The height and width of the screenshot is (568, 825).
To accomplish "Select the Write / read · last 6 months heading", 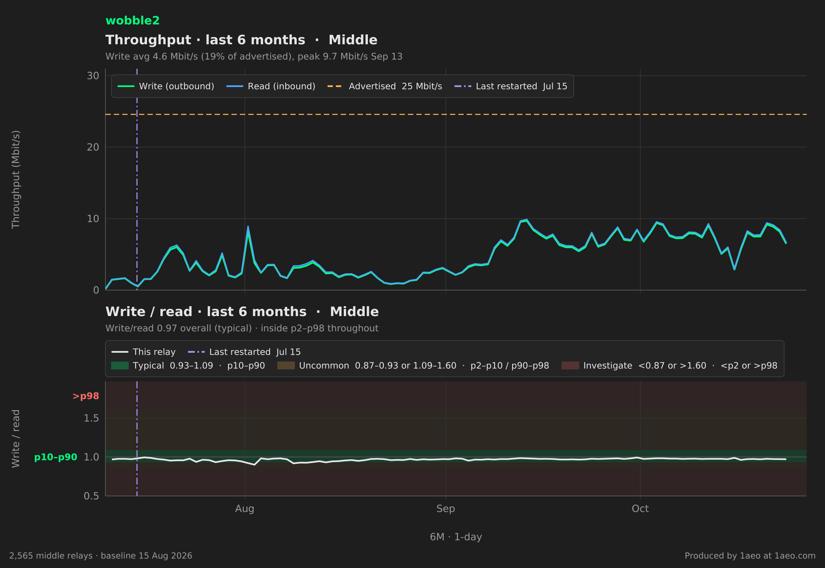I will (242, 311).
